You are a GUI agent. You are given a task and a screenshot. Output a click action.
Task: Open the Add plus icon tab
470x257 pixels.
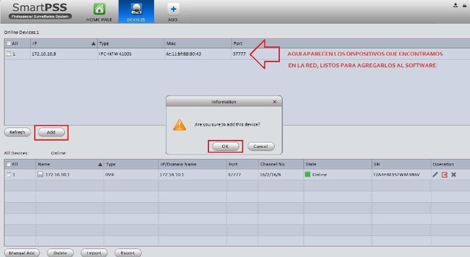tap(173, 9)
